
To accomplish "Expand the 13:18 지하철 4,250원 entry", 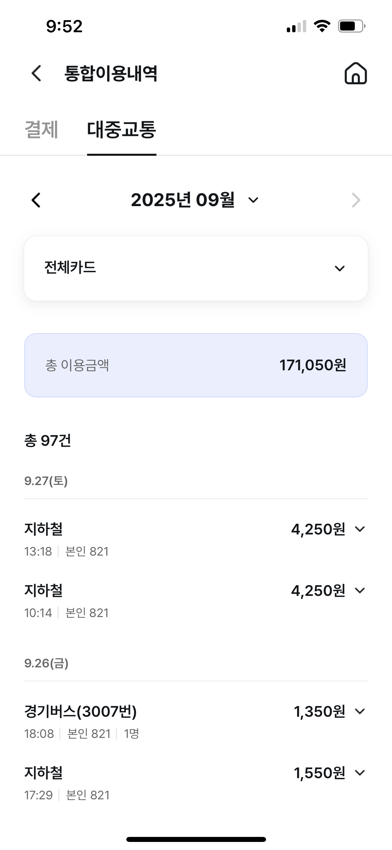I will (x=360, y=529).
